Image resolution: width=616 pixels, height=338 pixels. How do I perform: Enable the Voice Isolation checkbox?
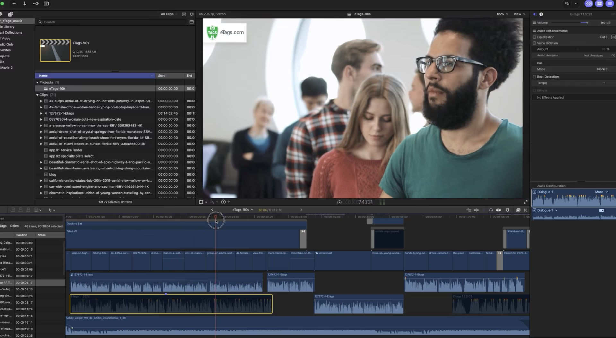[x=534, y=43]
